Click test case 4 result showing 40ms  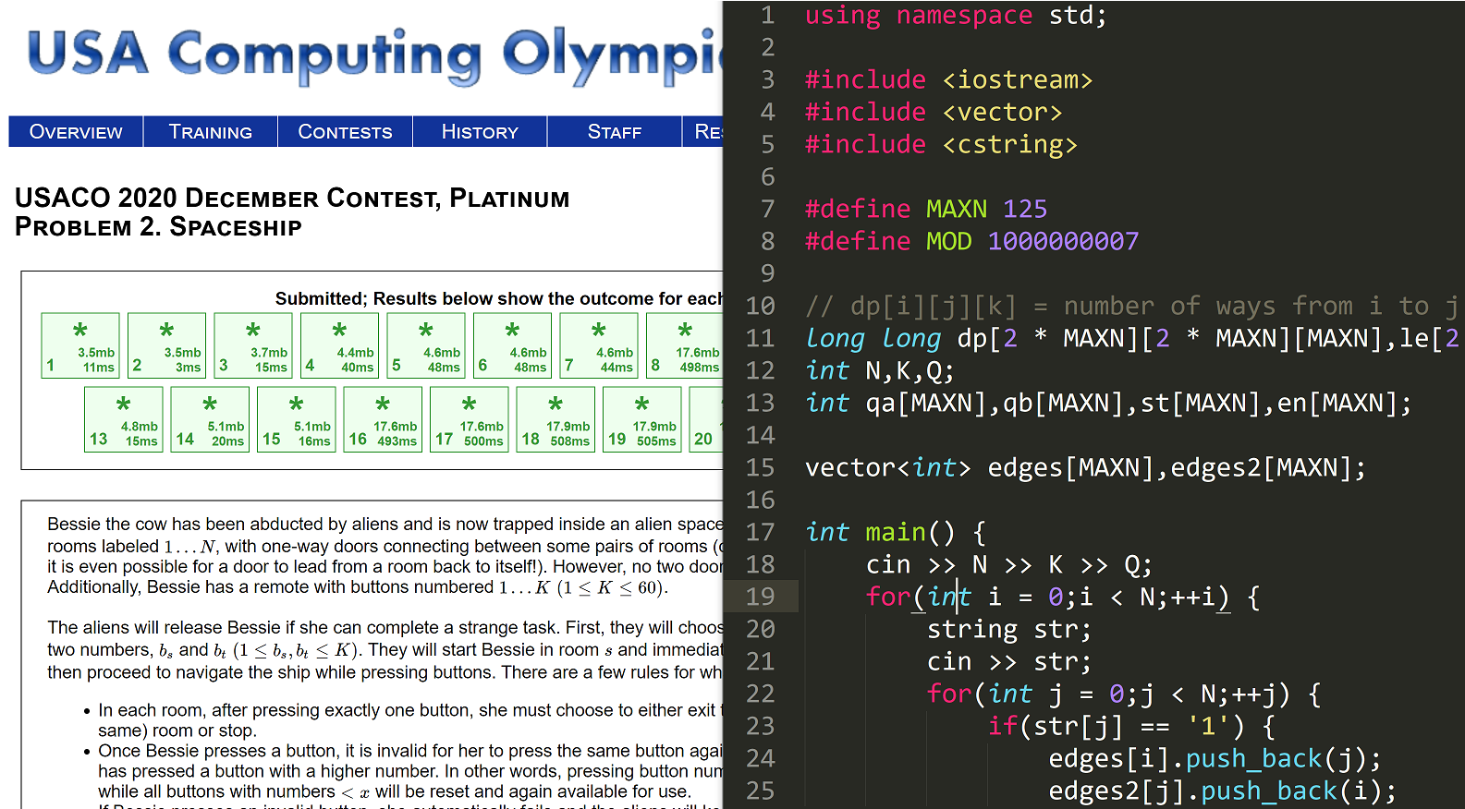click(x=339, y=345)
